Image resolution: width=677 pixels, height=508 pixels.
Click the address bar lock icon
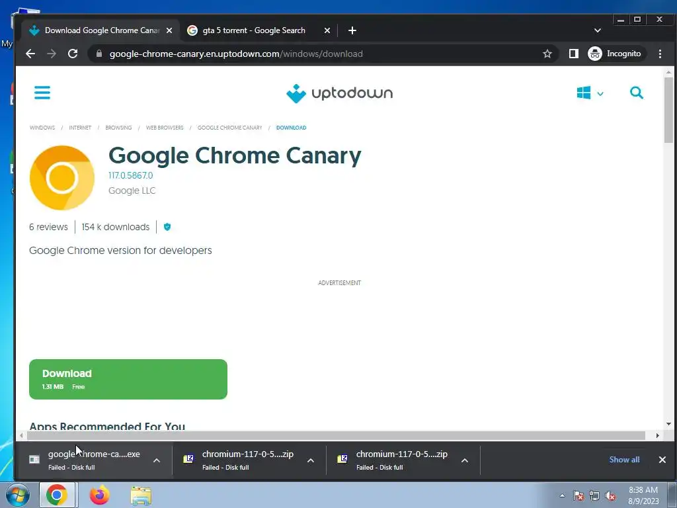point(99,54)
